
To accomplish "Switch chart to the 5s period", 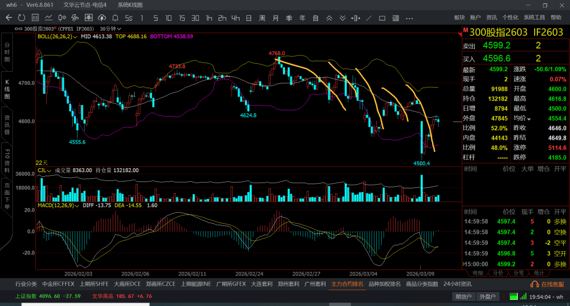I will coord(128,17).
